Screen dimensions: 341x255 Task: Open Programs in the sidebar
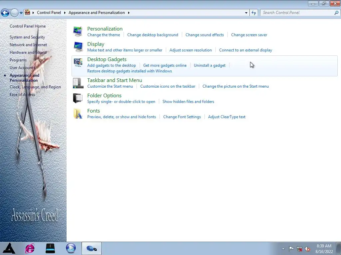(18, 60)
